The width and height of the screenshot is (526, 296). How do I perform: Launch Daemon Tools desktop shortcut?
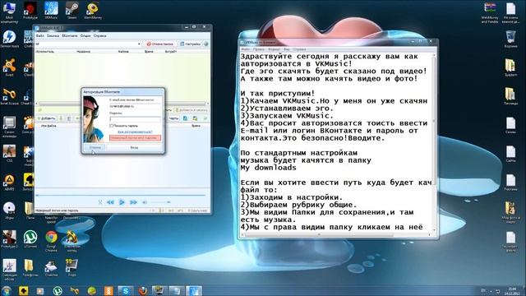(x=9, y=39)
